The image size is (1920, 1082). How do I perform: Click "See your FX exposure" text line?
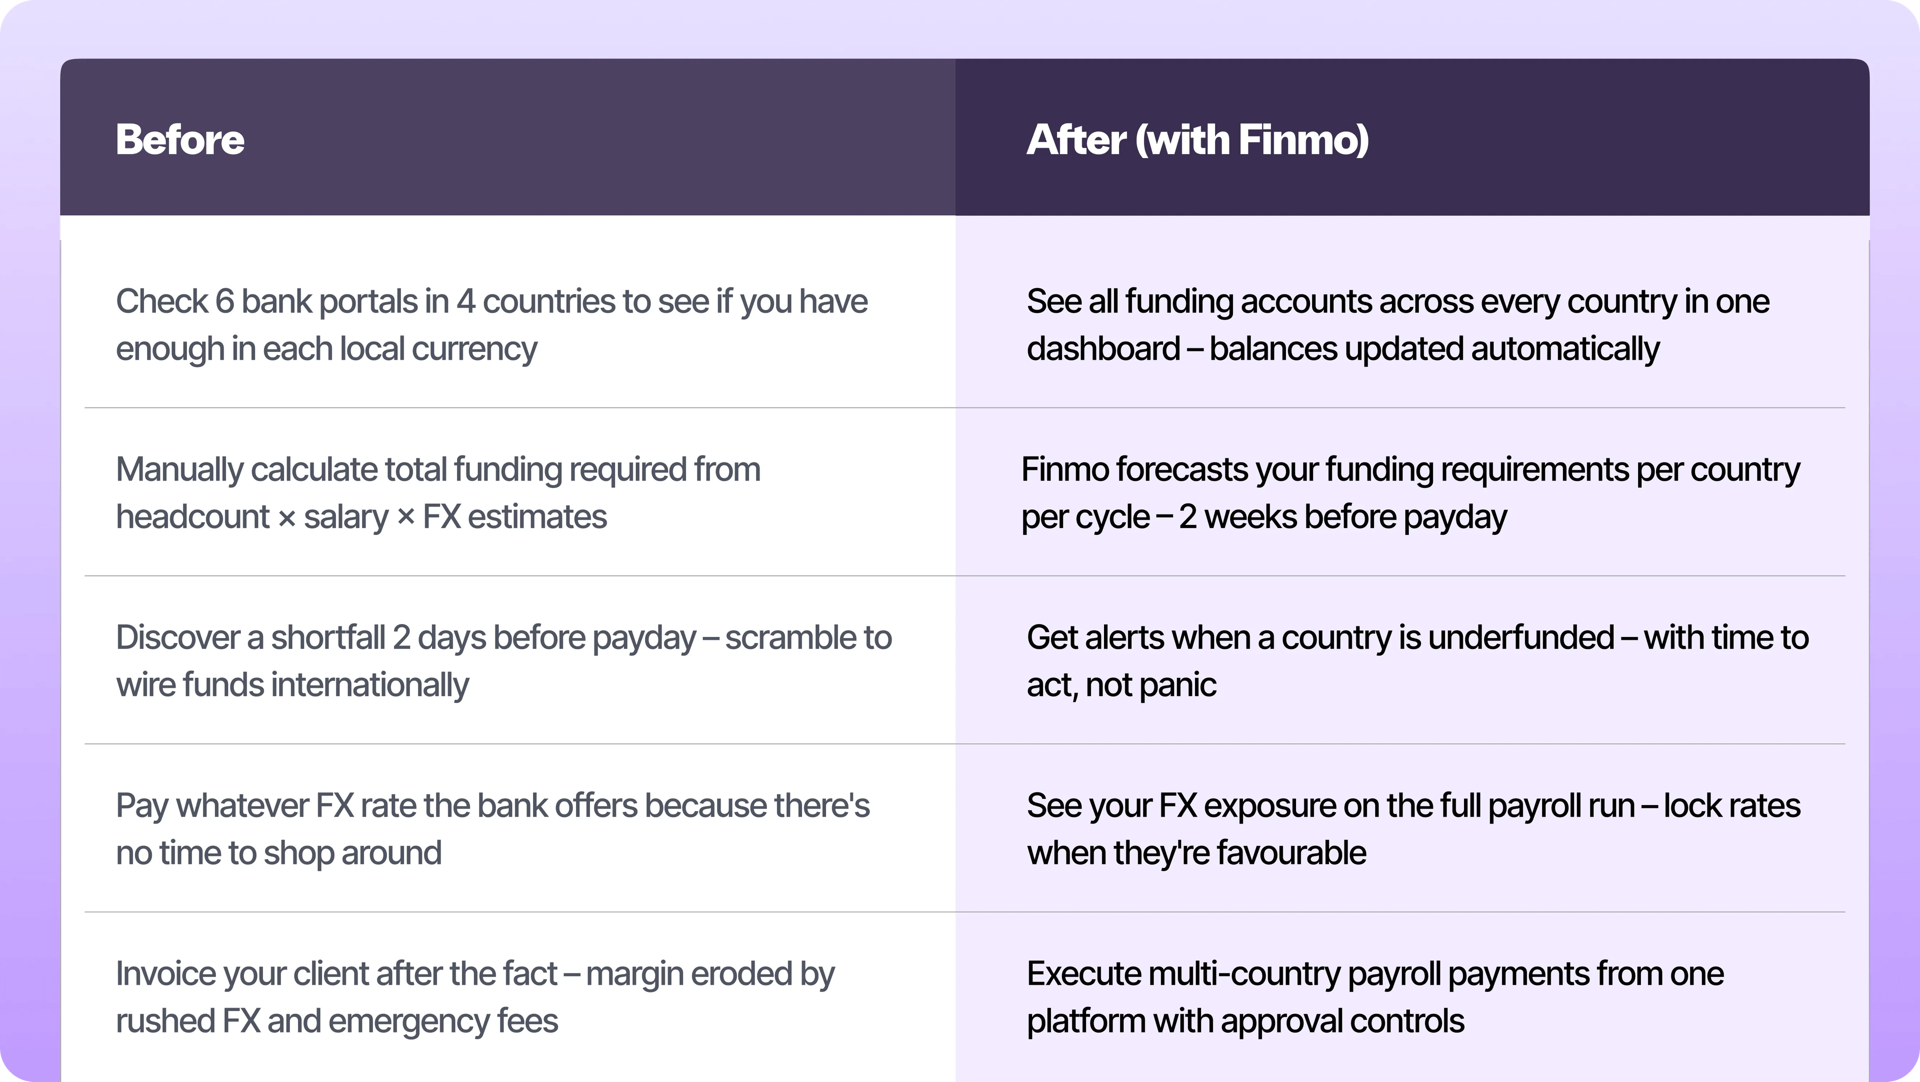[1413, 805]
